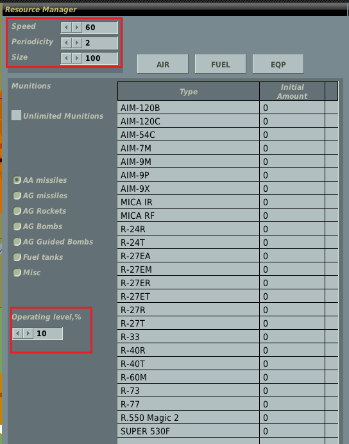Select the AIM-9P row

(x=228, y=175)
